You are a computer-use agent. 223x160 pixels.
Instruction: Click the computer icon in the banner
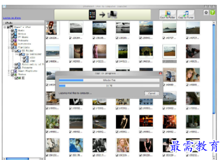pos(113,15)
